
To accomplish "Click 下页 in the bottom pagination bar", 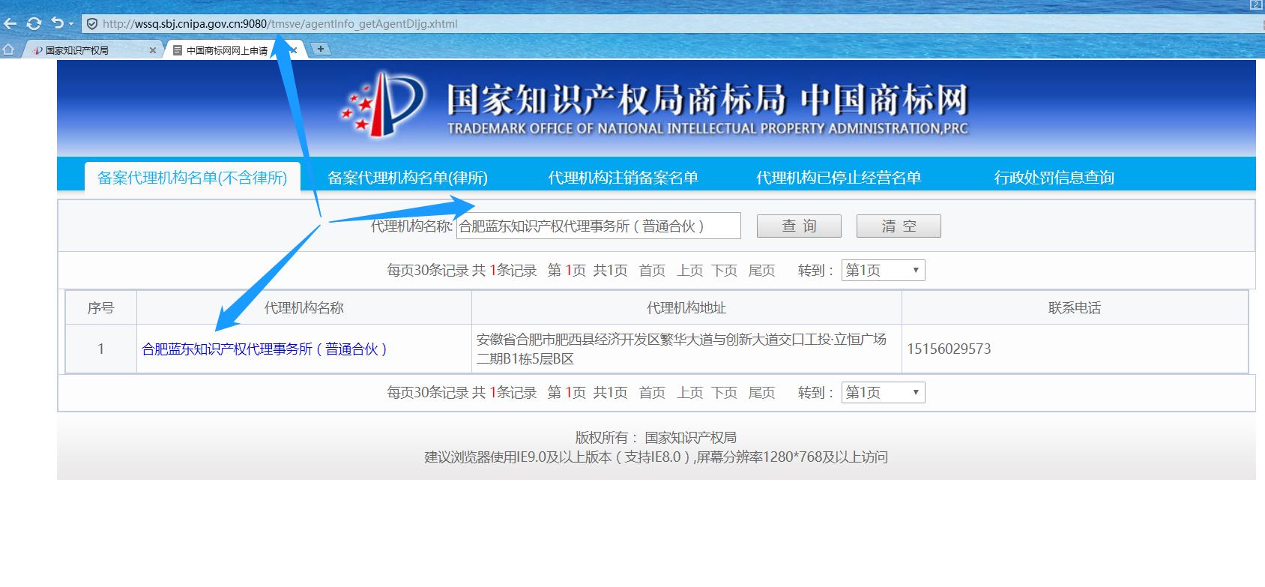I will click(724, 393).
